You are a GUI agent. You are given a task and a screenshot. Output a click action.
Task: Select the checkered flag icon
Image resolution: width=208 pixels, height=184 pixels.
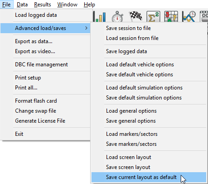[x=136, y=16]
